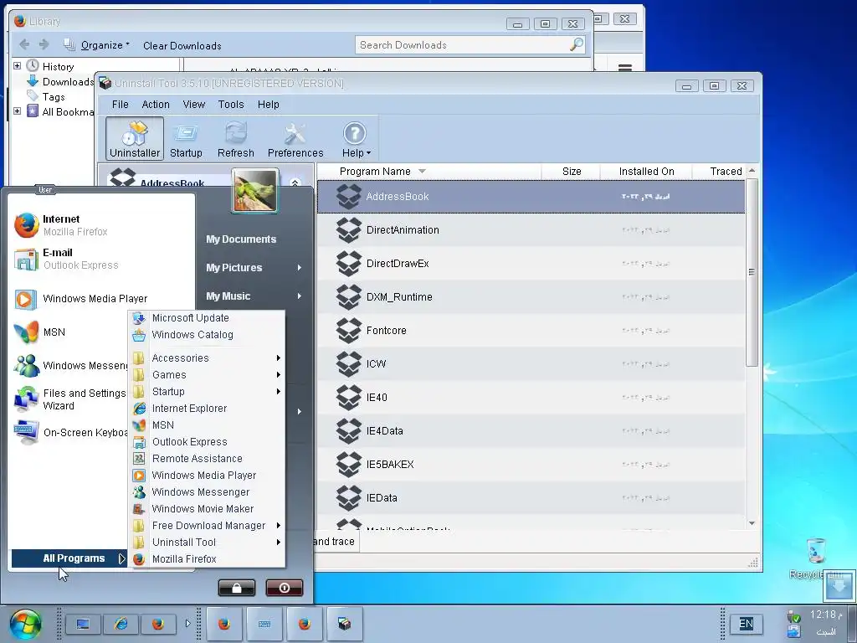Expand the My Pictures submenu arrow

[x=300, y=267]
